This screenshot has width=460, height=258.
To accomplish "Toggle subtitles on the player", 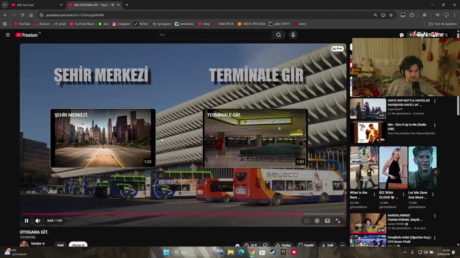I will pos(307,221).
